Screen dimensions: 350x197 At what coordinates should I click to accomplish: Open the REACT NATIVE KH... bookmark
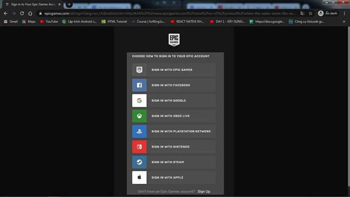pos(187,21)
